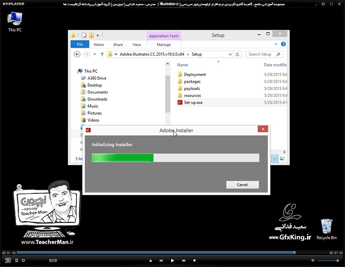Cancel the Adobe Installer initialization
The height and width of the screenshot is (267, 345).
[242, 185]
